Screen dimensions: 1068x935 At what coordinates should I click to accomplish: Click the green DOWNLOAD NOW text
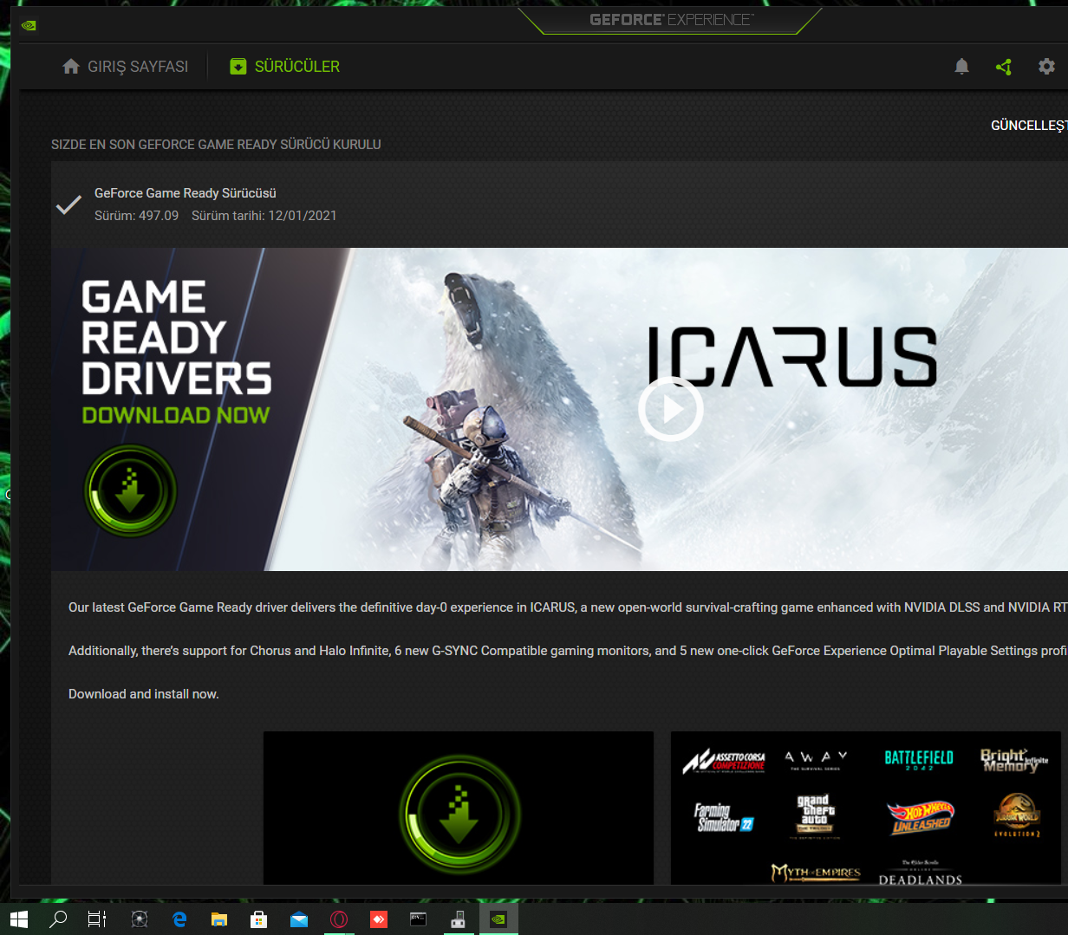click(176, 415)
